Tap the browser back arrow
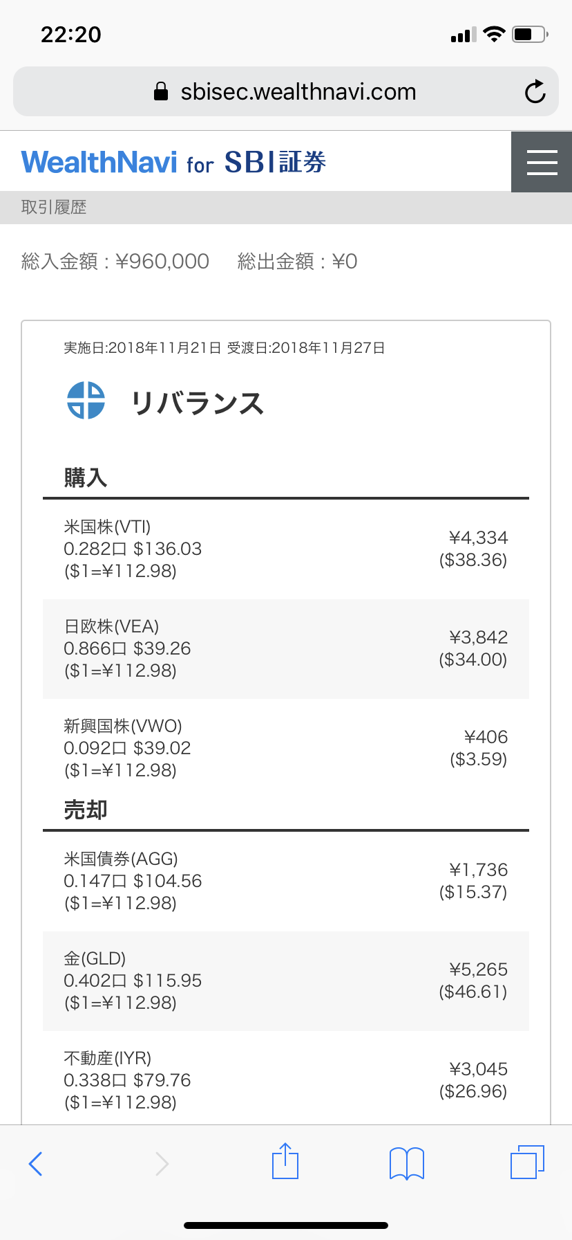This screenshot has height=1240, width=572. pos(36,1164)
